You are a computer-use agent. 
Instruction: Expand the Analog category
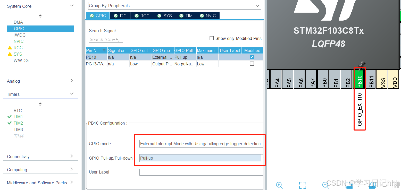(x=72, y=81)
